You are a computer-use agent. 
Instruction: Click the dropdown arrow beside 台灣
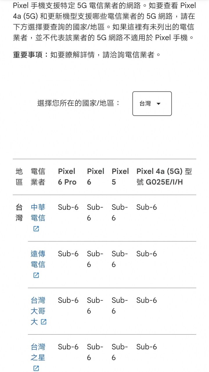coord(158,104)
